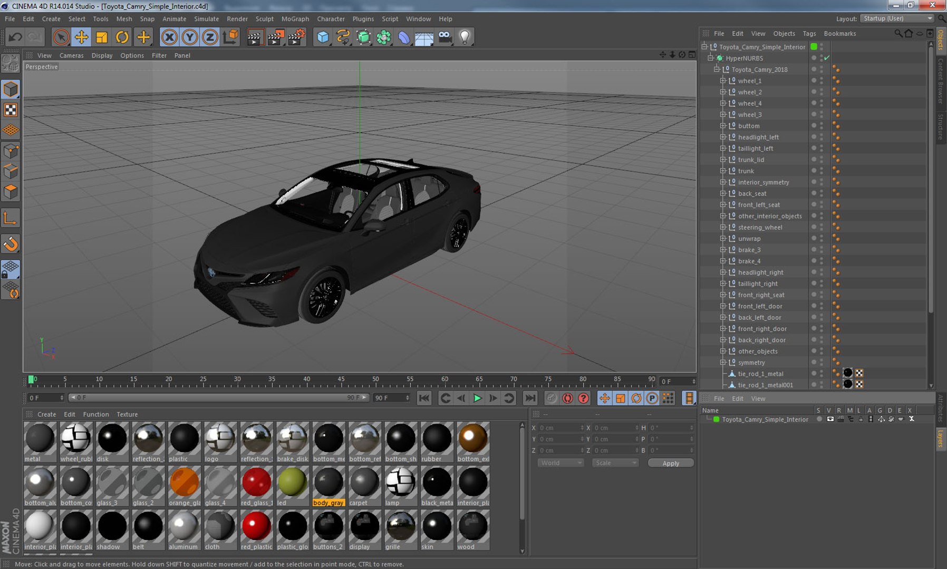The height and width of the screenshot is (569, 947).
Task: Click Render Active View clapperboard icon
Action: [x=255, y=37]
